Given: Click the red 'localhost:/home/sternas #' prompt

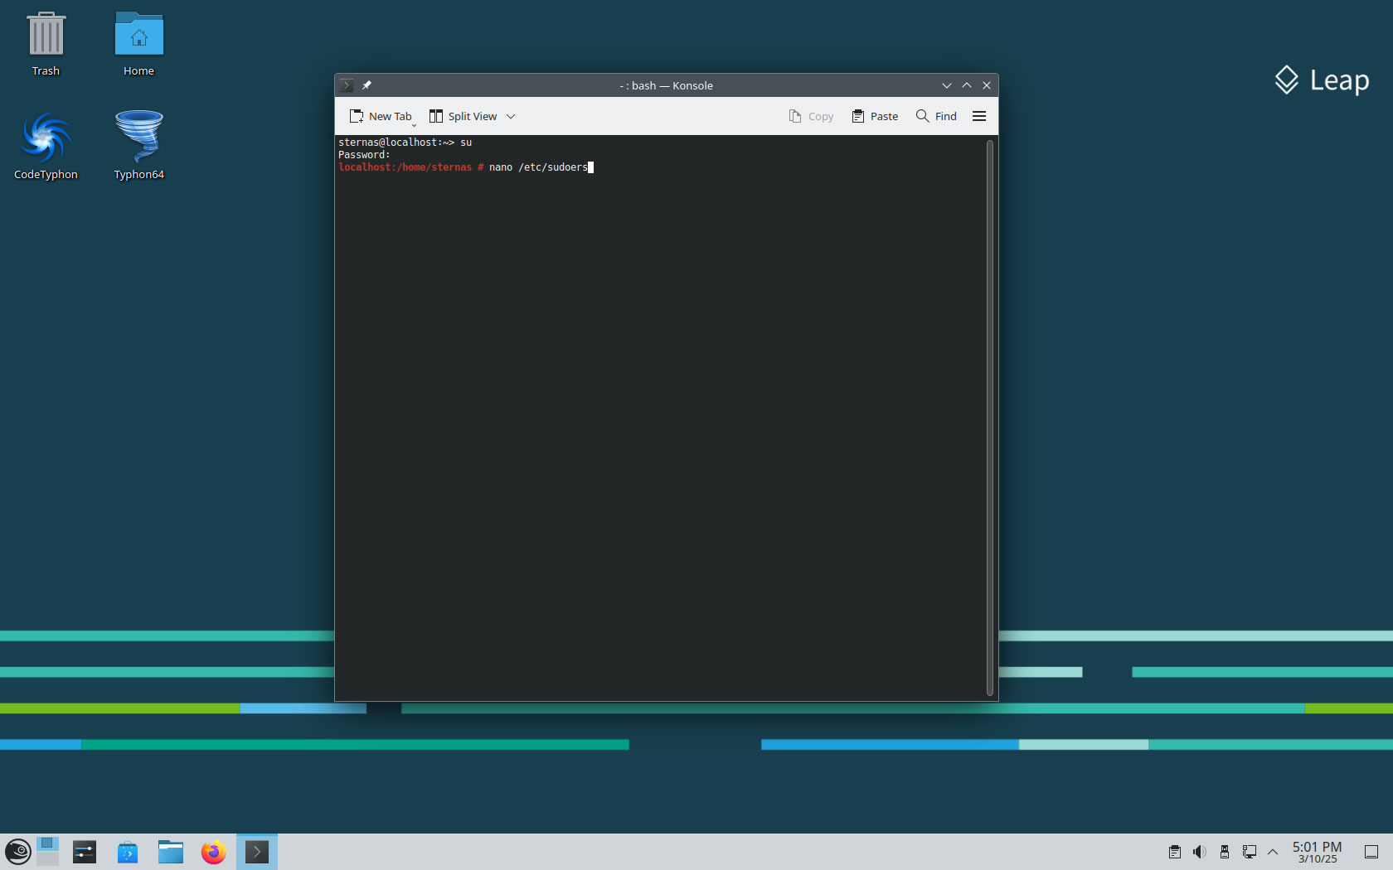Looking at the screenshot, I should coord(411,167).
